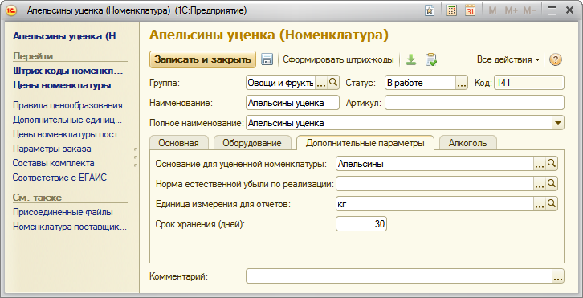Click ellipsis button of Статус field
Viewport: 583px width, 298px height.
(462, 83)
